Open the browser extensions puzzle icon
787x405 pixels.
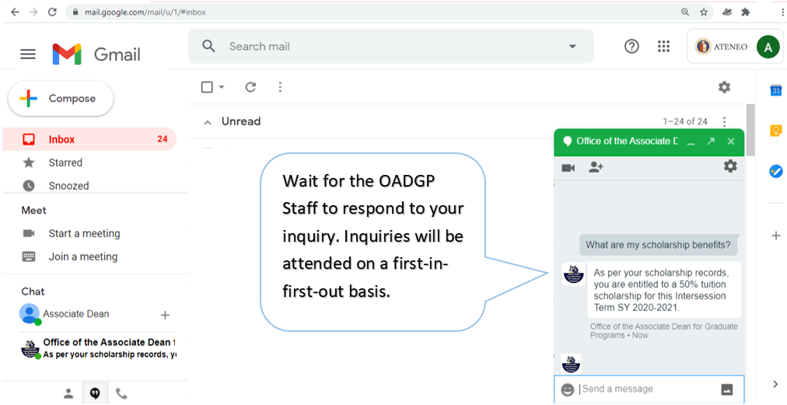coord(745,12)
